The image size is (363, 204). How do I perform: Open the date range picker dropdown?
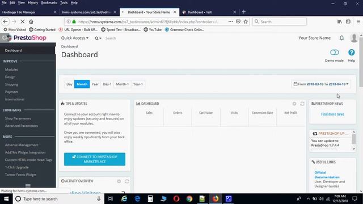coord(321,84)
